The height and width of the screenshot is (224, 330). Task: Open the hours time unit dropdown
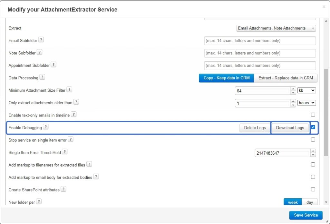[x=307, y=103]
